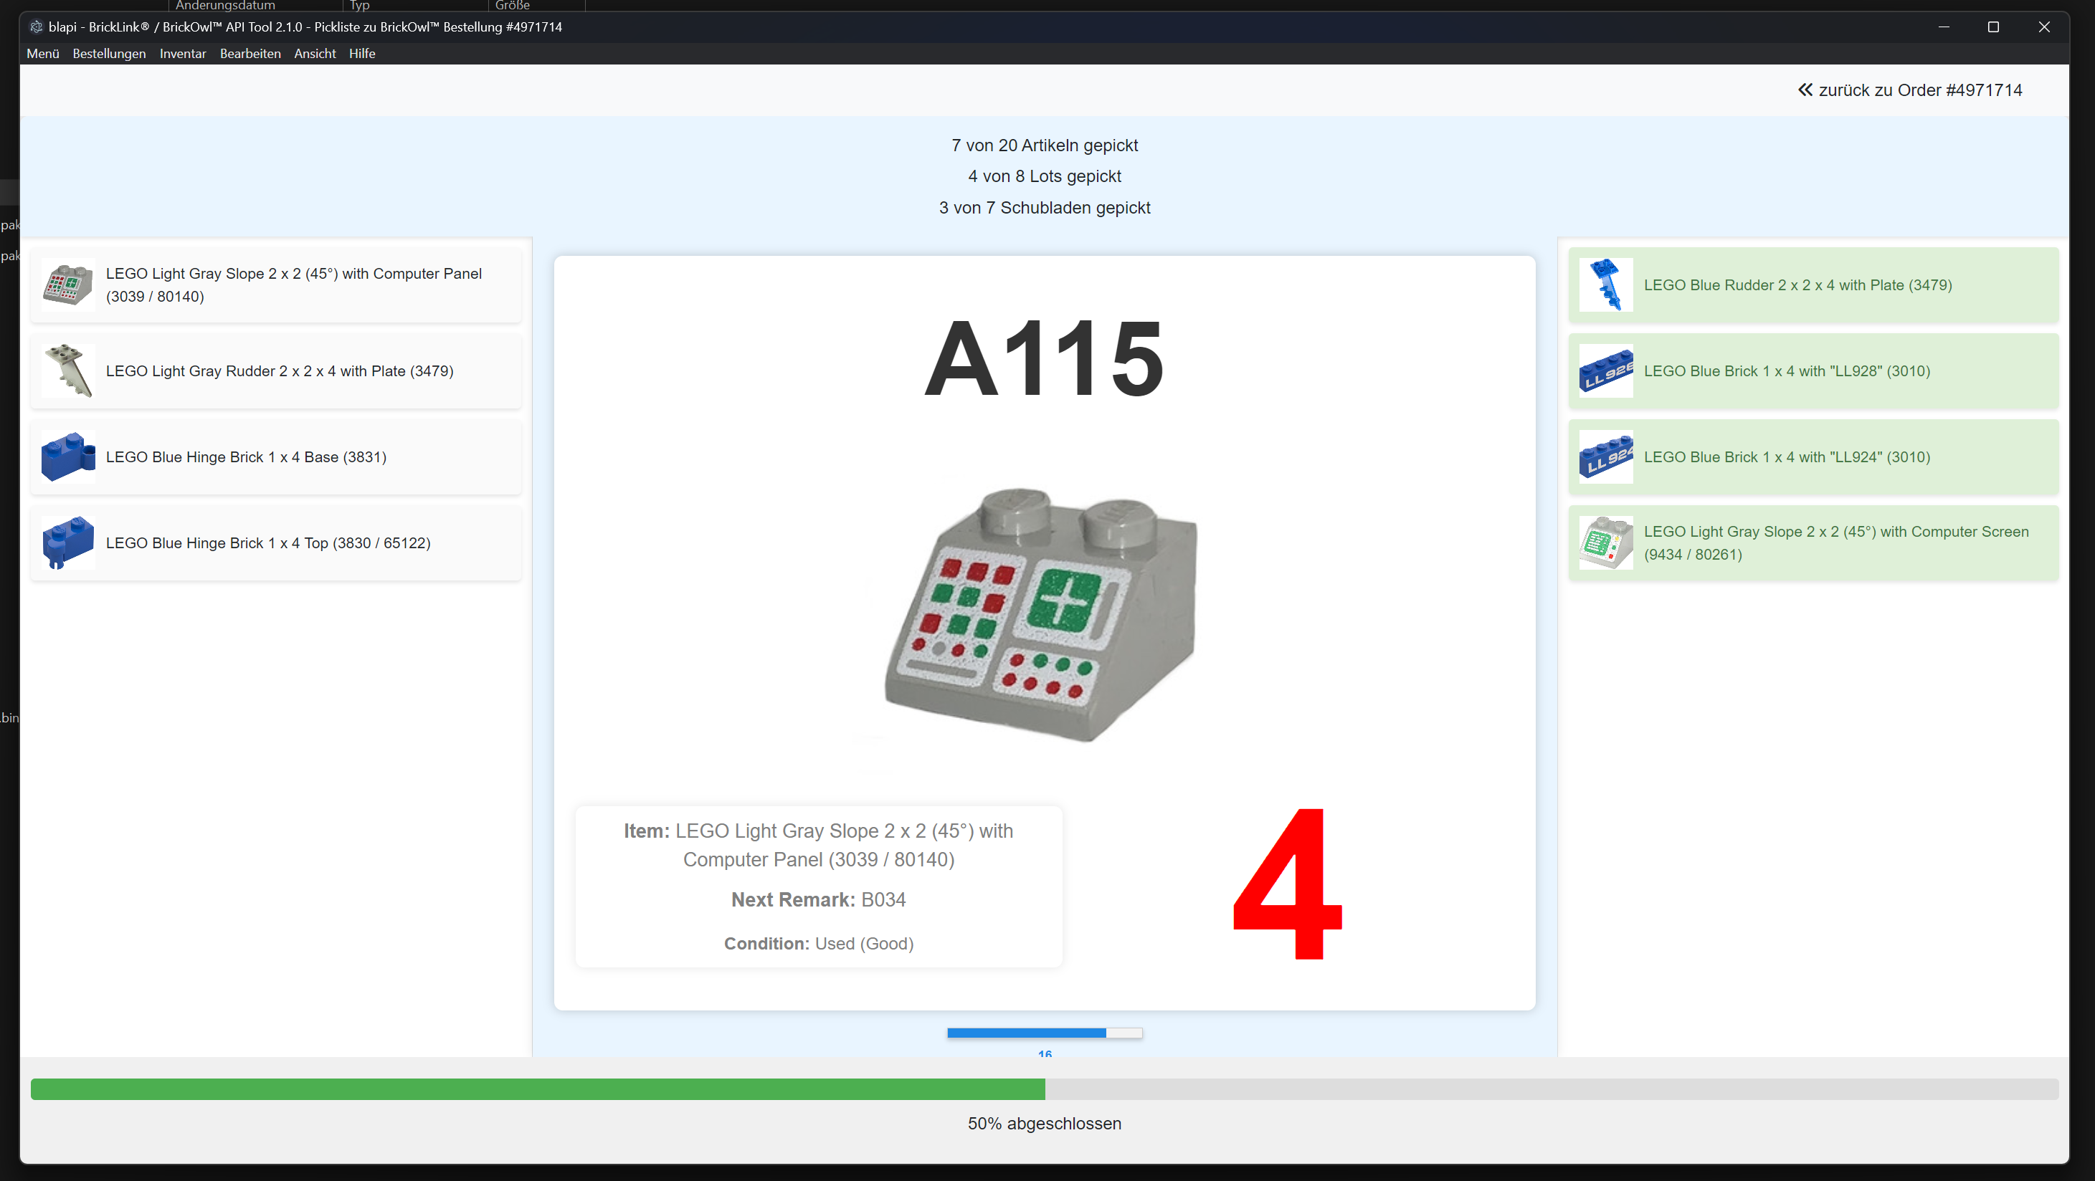
Task: Click LEGO Blue Brick with "LL924" text
Action: click(x=1787, y=458)
